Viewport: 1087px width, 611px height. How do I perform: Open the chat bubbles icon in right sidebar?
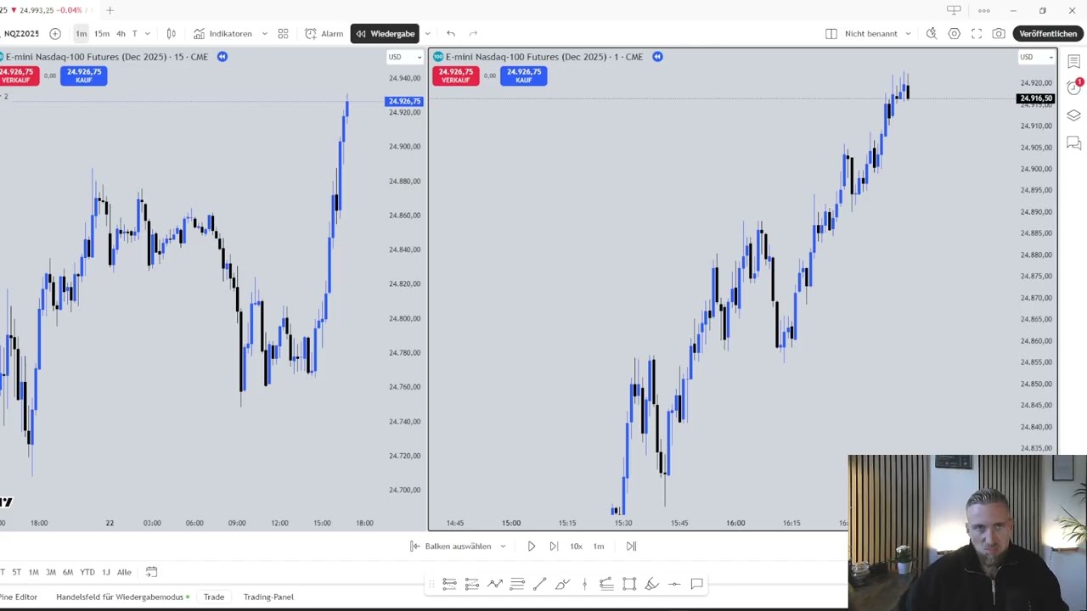[1074, 143]
